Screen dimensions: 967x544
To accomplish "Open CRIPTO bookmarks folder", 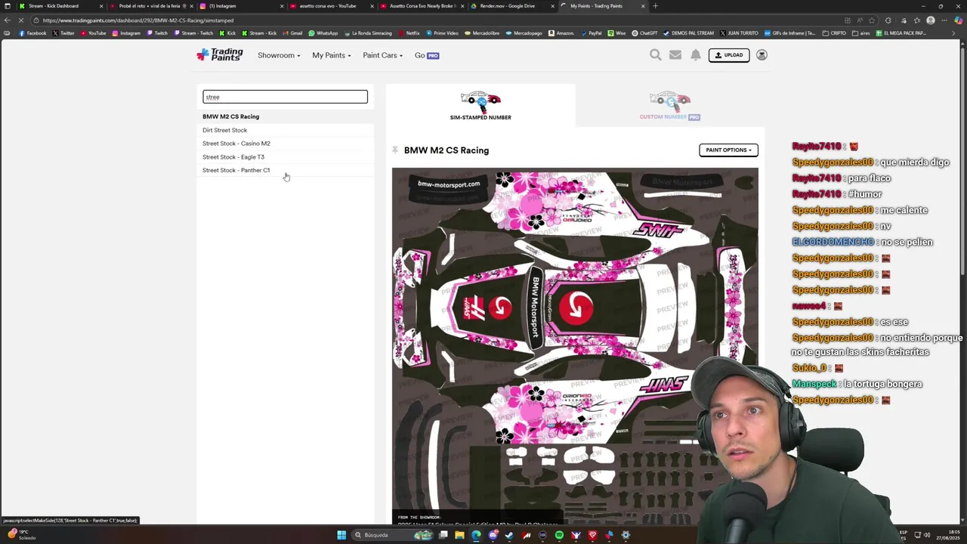I will pos(835,33).
